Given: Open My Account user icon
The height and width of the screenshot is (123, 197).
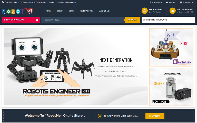Looking at the screenshot, I should click(145, 11).
